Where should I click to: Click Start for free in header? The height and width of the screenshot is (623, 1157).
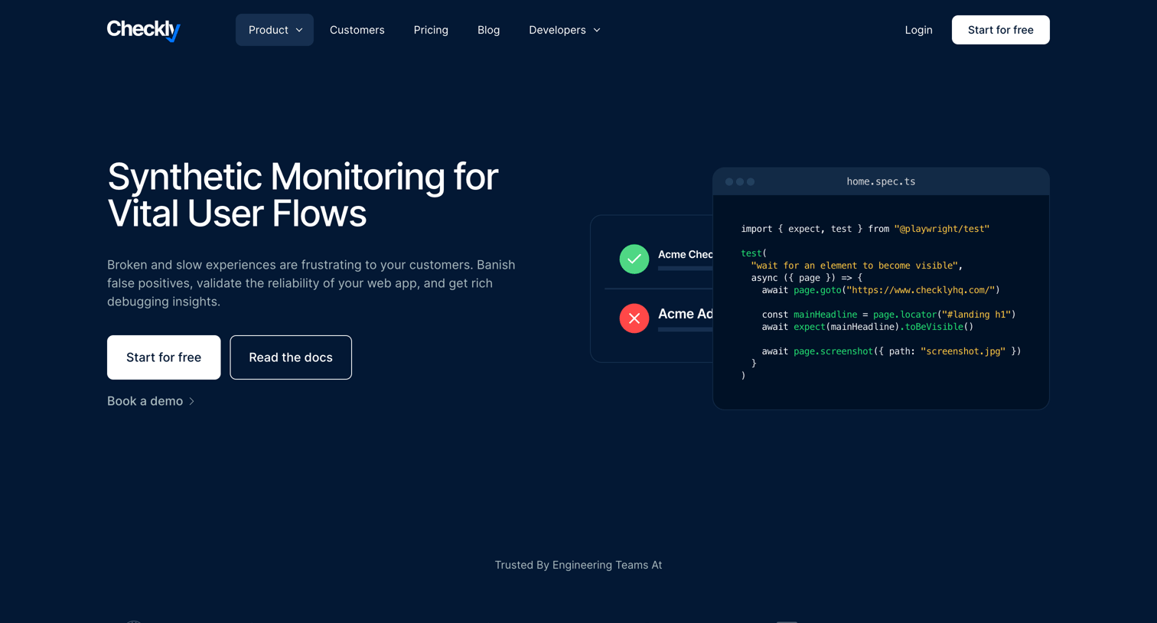[x=1000, y=30]
